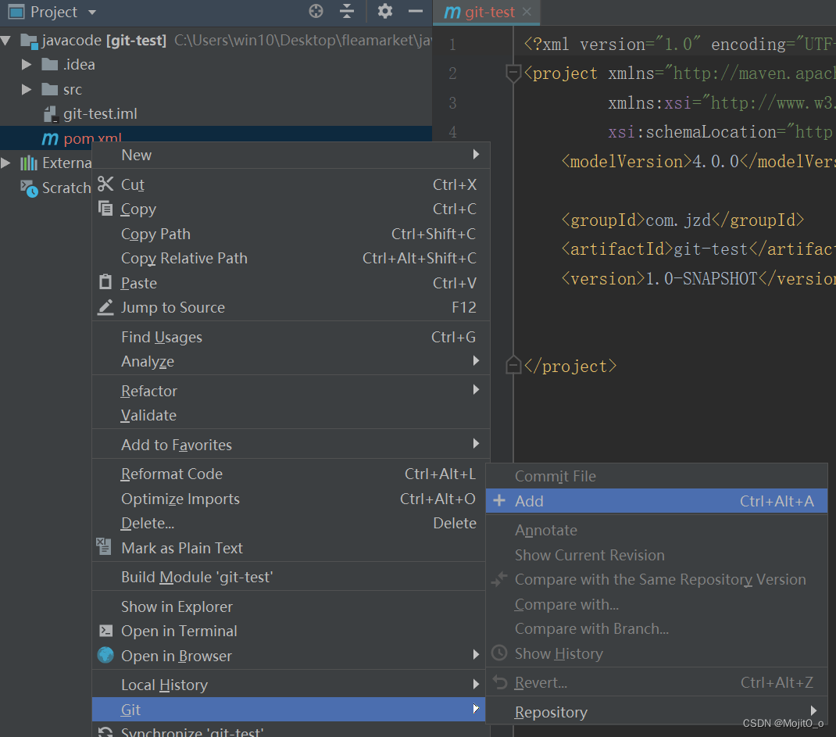Choose Reformat Code
Viewport: 836px width, 737px height.
click(x=291, y=474)
